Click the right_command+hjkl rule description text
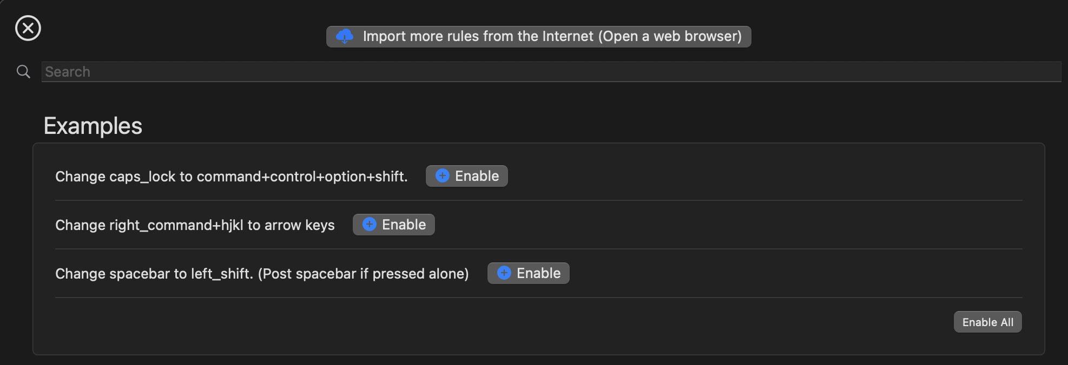The width and height of the screenshot is (1068, 365). 195,225
